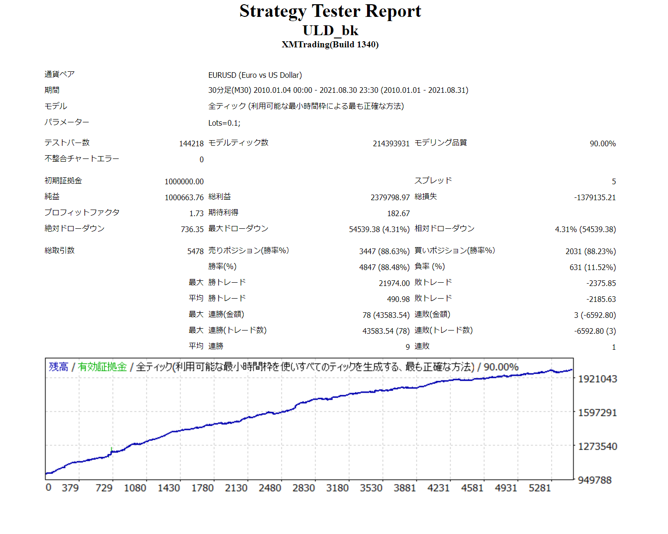Click the 1597291 label on chart y-axis
The image size is (668, 534).
click(x=597, y=413)
